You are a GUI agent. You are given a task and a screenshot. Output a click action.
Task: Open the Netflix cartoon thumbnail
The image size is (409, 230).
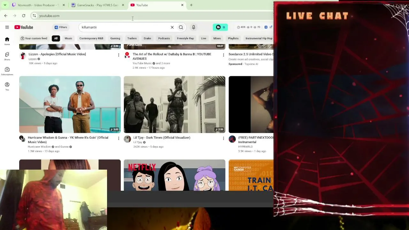[174, 175]
